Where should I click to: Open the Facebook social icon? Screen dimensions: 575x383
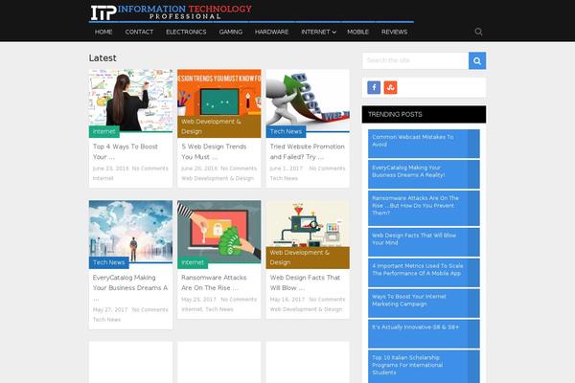374,87
